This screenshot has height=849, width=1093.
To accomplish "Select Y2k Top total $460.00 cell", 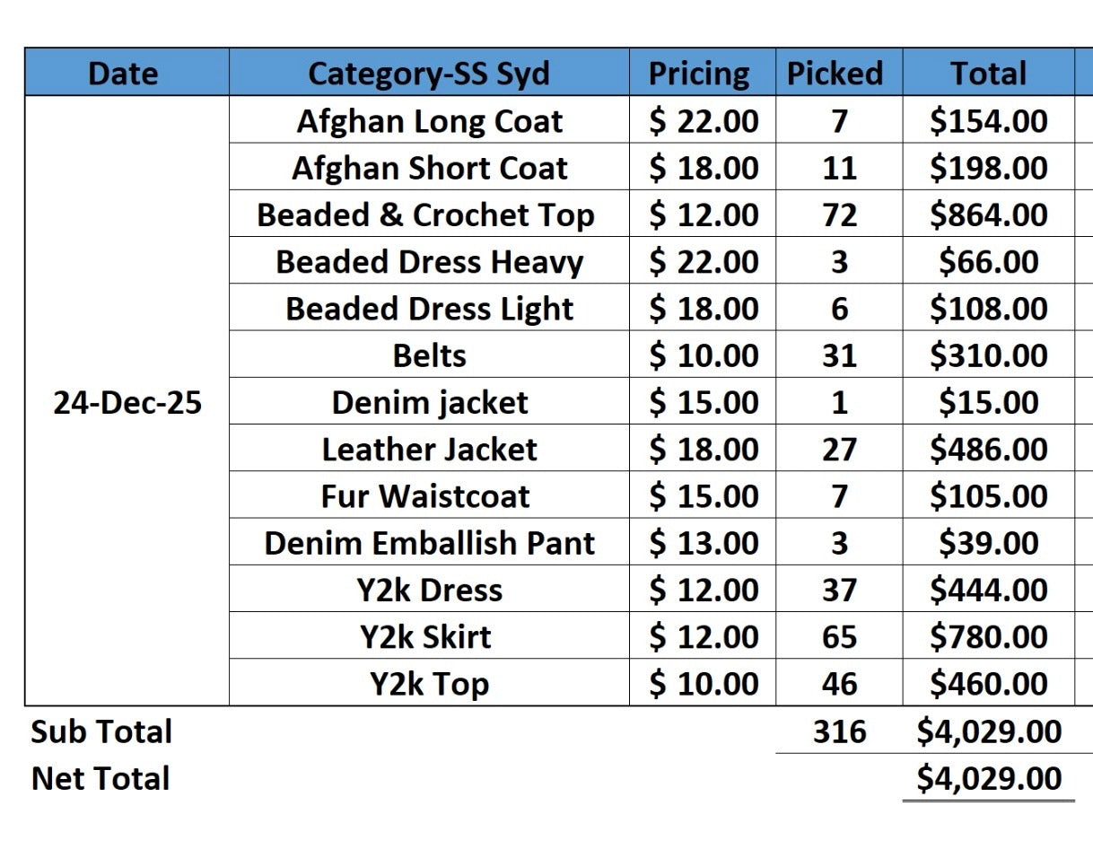I will pos(988,684).
